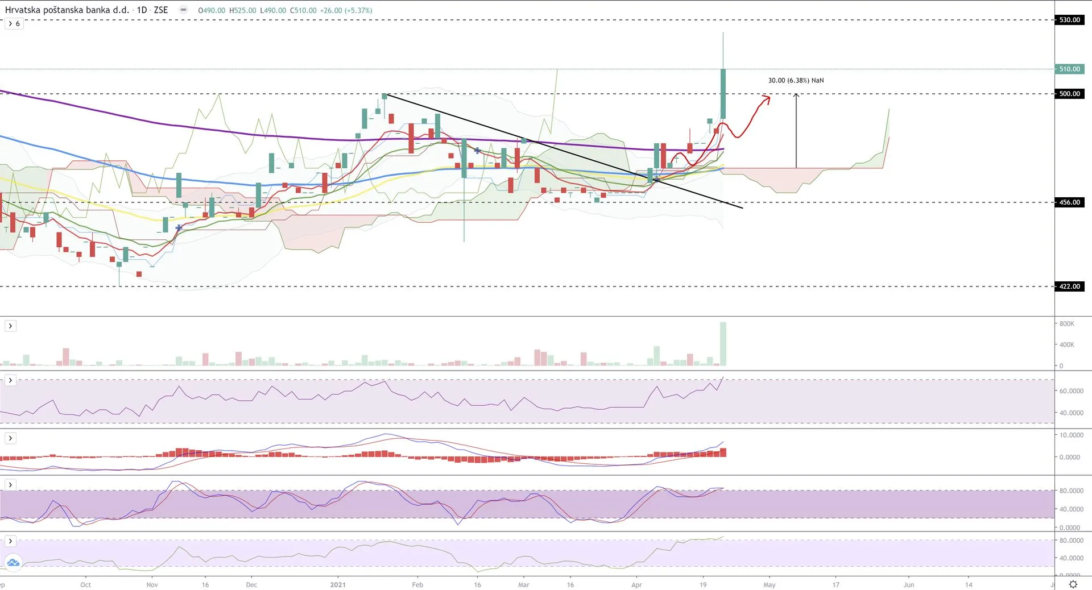Click the 1D interval label
1092x590 pixels.
point(142,10)
